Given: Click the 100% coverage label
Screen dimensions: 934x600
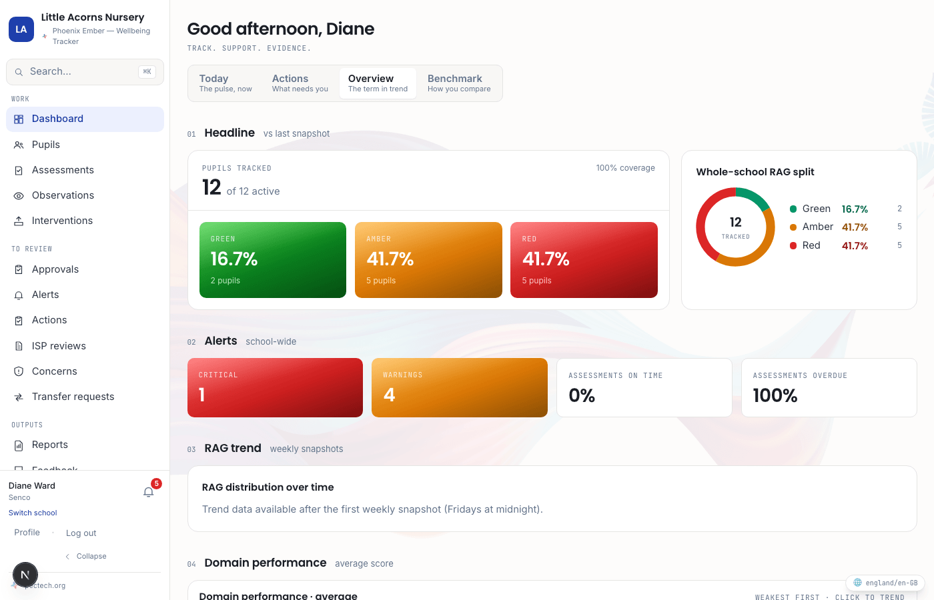Looking at the screenshot, I should point(625,168).
